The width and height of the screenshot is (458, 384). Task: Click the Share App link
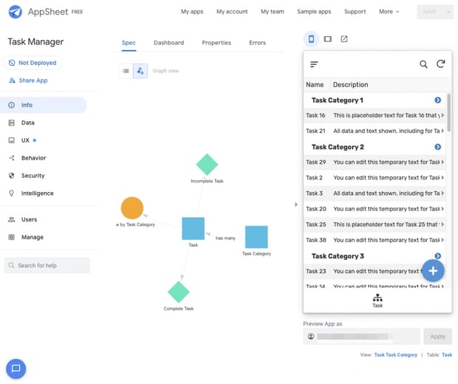click(x=28, y=80)
